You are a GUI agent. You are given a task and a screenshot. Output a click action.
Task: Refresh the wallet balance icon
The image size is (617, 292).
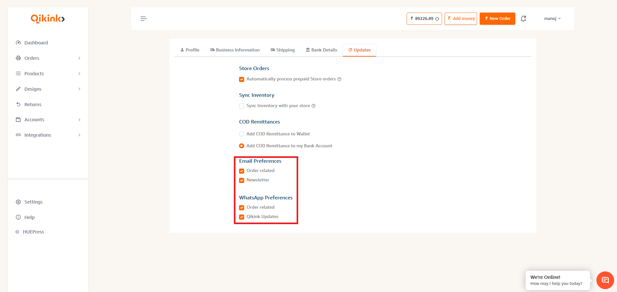pos(437,19)
